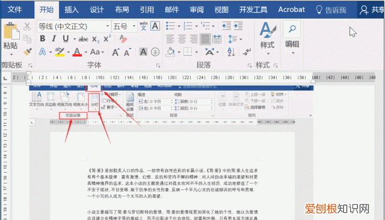
Task: Toggle subscript X2 formatting
Action: click(x=96, y=39)
